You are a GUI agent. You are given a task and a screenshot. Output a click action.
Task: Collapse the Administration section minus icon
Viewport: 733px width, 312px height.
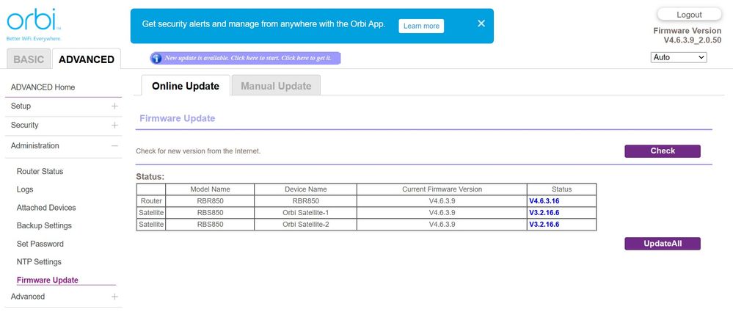click(x=114, y=146)
